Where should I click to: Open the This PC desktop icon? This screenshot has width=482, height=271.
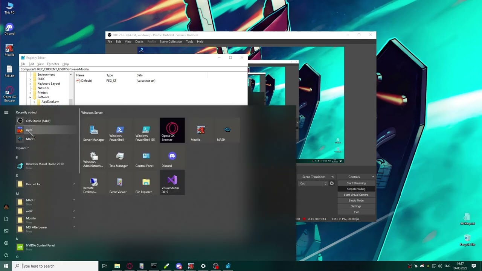click(9, 8)
